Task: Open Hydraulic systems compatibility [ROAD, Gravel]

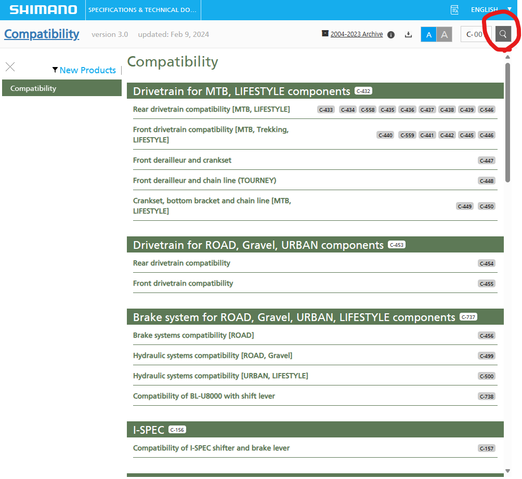Action: (213, 355)
